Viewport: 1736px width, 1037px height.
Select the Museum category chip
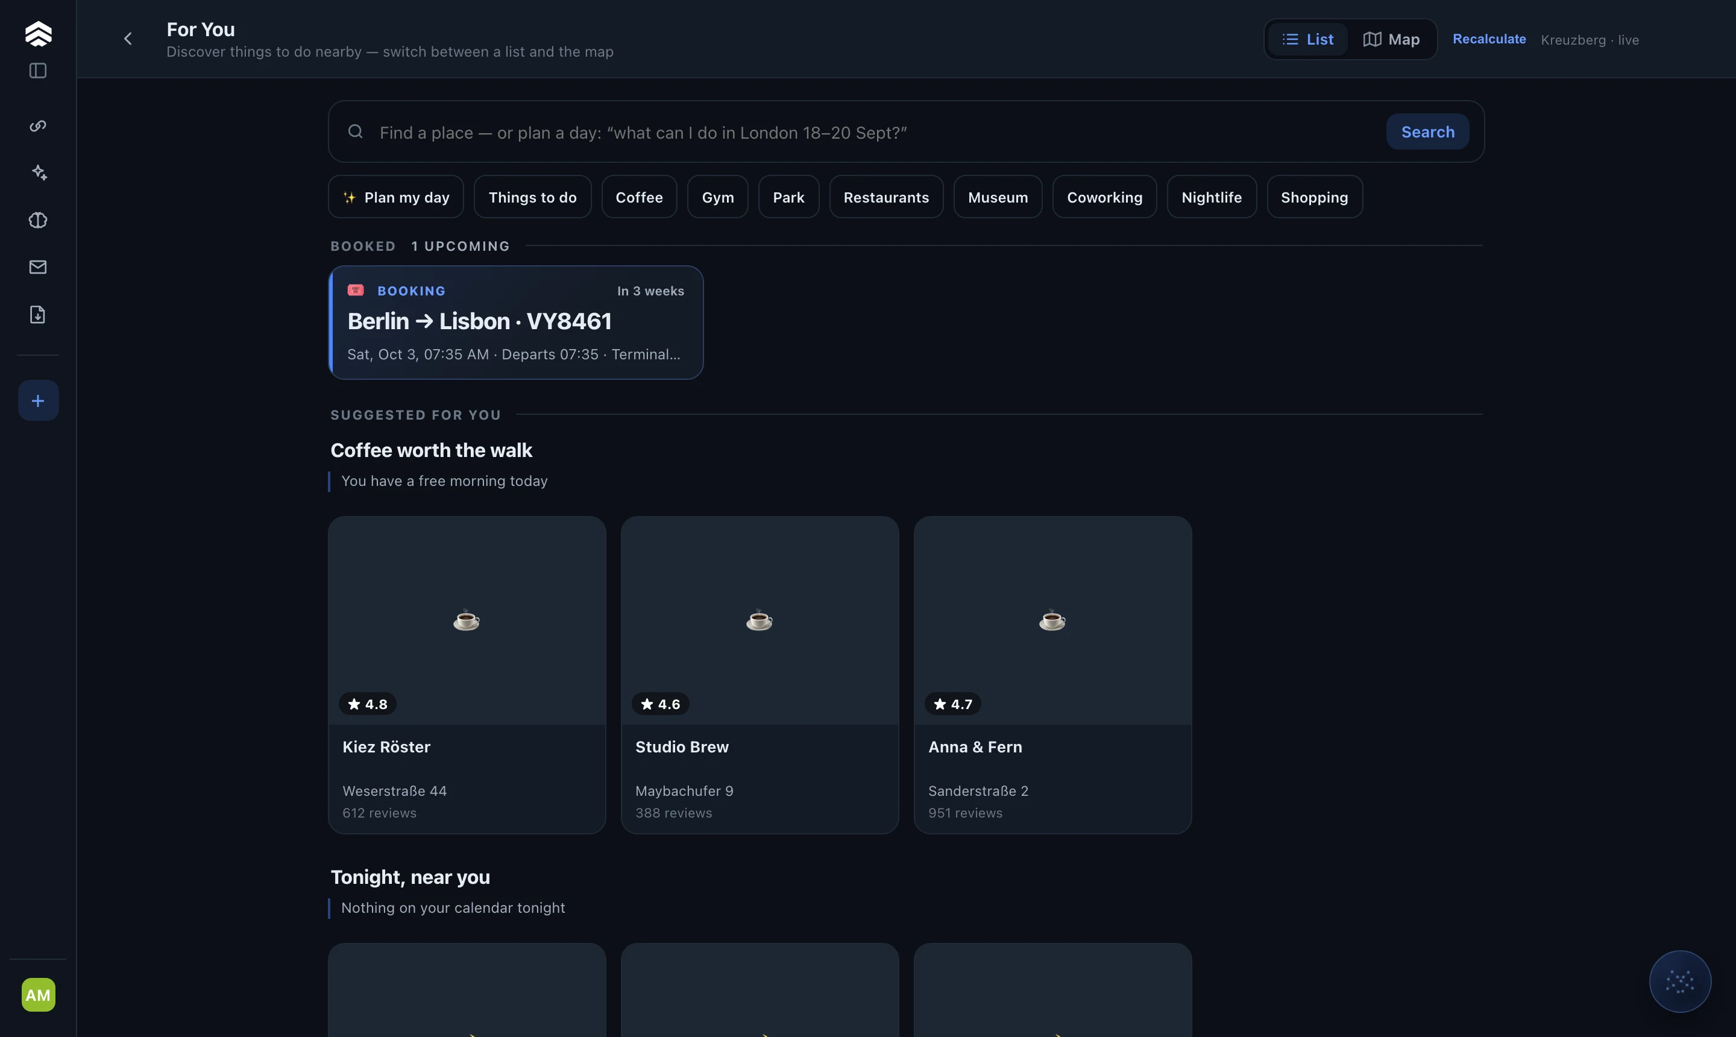coord(998,197)
